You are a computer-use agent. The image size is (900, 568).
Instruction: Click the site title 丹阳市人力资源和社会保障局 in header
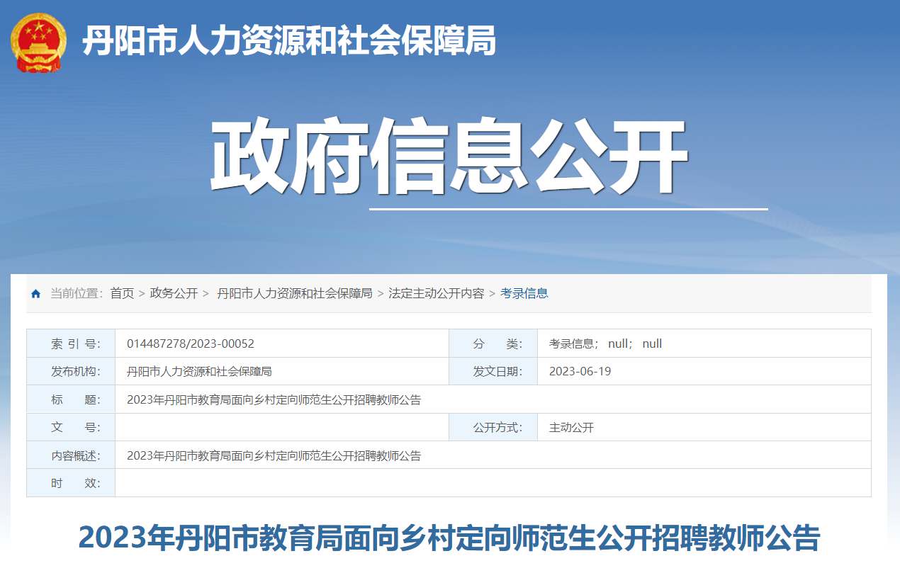tap(289, 40)
